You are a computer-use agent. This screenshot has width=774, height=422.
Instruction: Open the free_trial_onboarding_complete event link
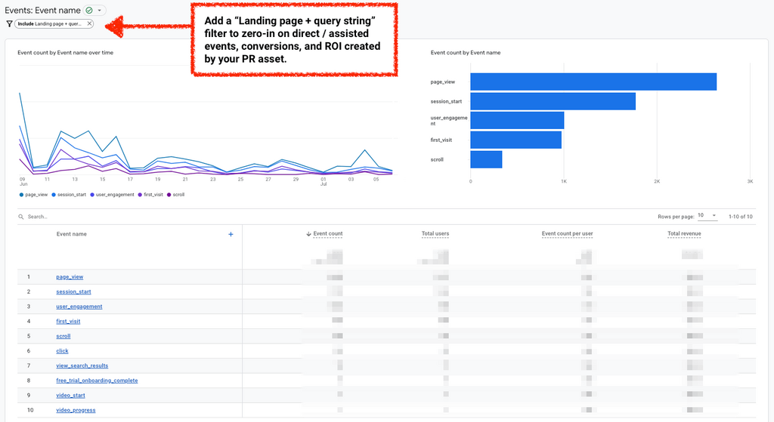click(x=97, y=380)
